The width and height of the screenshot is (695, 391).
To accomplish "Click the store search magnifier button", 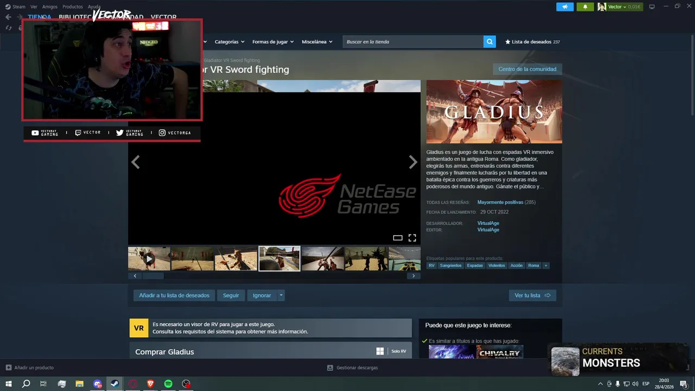I will click(x=490, y=42).
